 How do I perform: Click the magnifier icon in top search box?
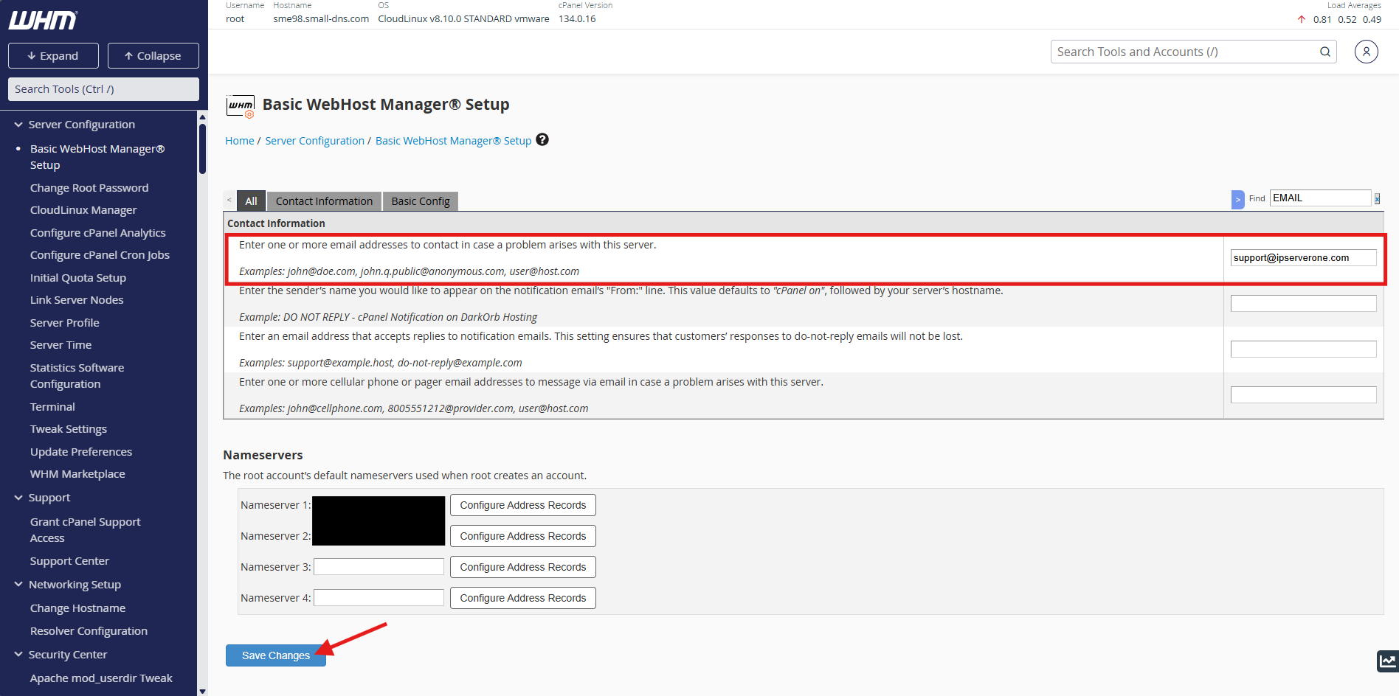pyautogui.click(x=1324, y=52)
